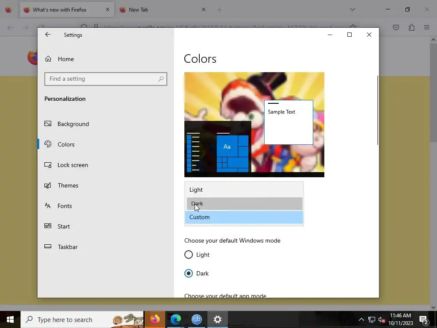
Task: Click the Save to Pocket icon
Action: [396, 27]
